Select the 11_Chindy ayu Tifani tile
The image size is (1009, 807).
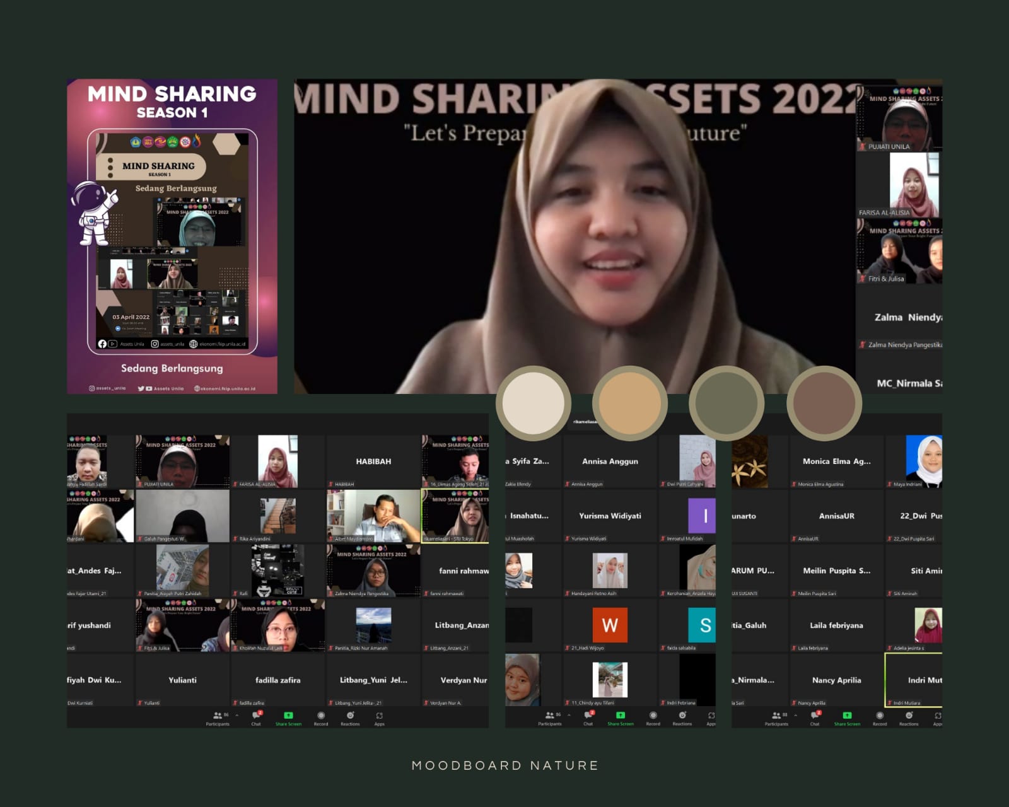(610, 680)
